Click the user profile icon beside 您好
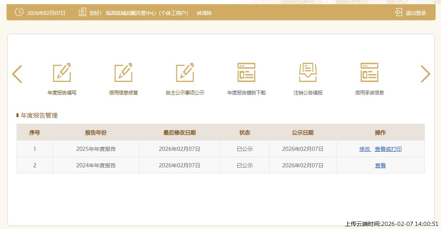The width and height of the screenshot is (441, 229). pos(82,12)
